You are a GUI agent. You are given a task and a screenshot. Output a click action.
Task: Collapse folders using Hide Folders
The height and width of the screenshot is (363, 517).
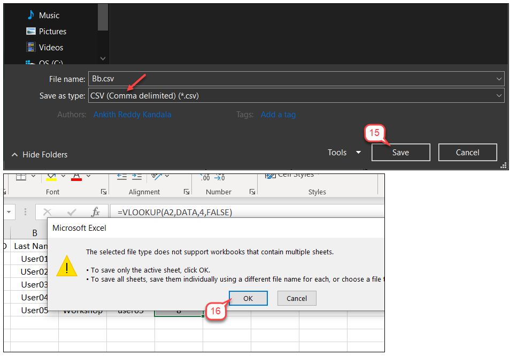[x=40, y=155]
